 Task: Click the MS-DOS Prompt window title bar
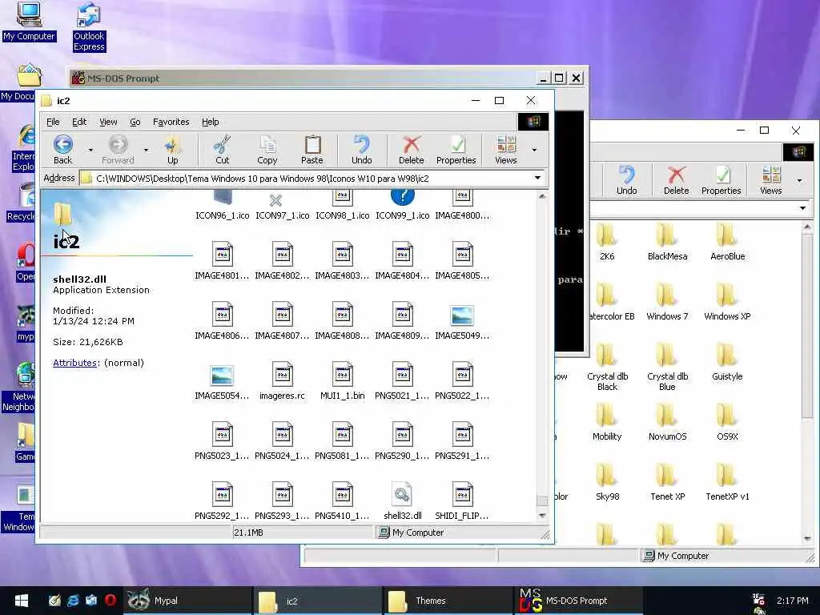pyautogui.click(x=303, y=78)
